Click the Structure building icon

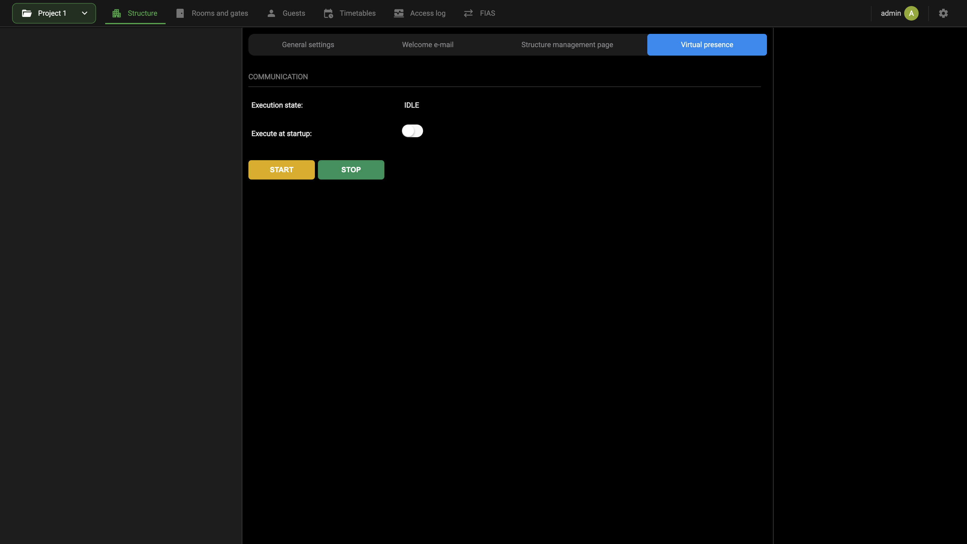click(116, 13)
